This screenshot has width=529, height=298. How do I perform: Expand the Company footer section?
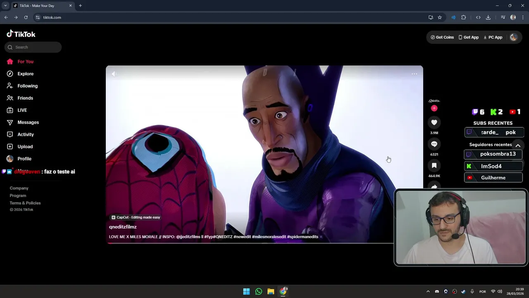(19, 188)
